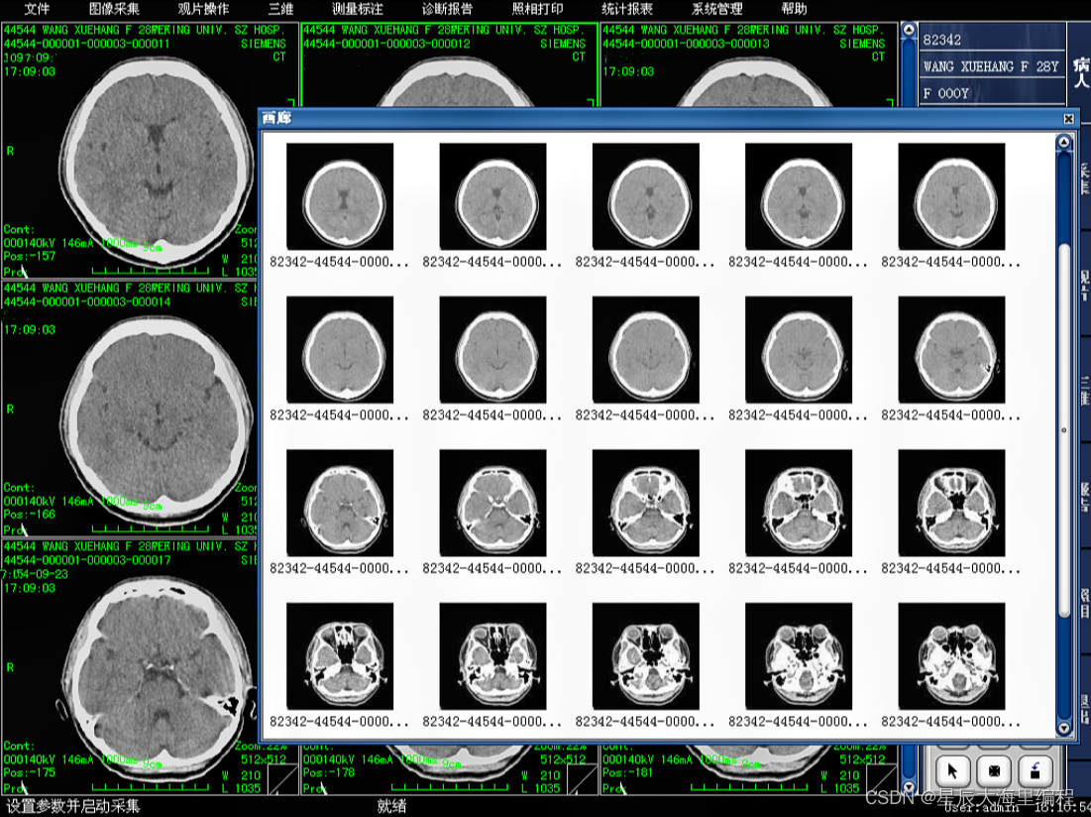Click the WANG XUEHANG patient name entry
The height and width of the screenshot is (817, 1091).
coord(991,66)
